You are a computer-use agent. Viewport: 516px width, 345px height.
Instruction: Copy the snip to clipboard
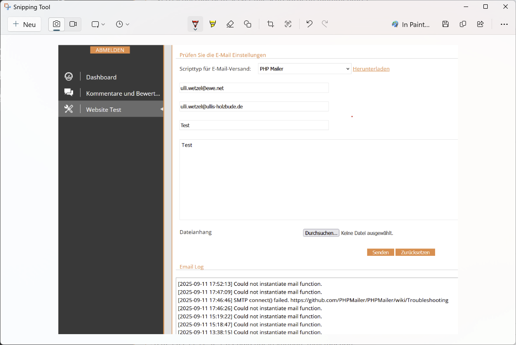point(463,24)
